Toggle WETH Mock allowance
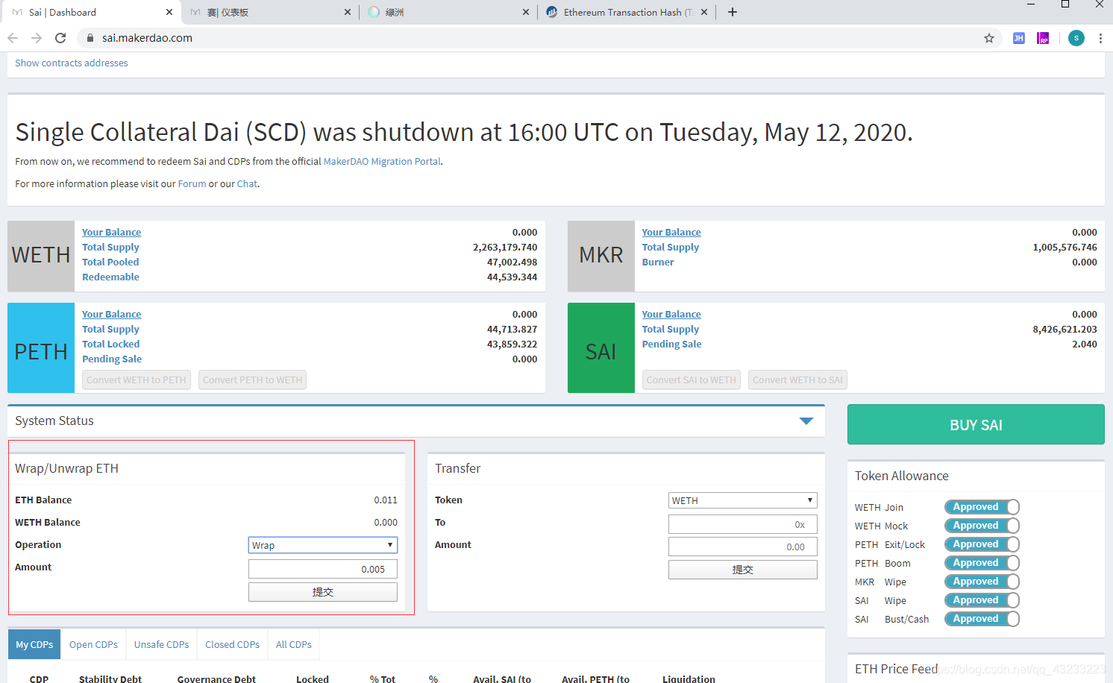The width and height of the screenshot is (1113, 683). (x=982, y=526)
